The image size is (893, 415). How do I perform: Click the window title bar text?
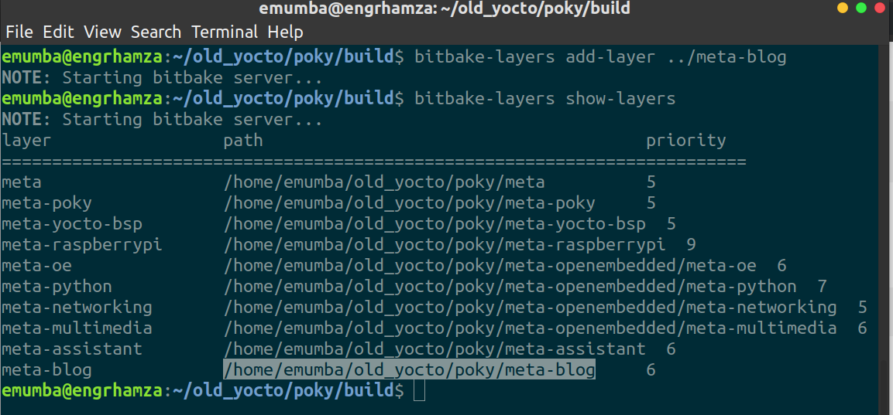pyautogui.click(x=445, y=9)
